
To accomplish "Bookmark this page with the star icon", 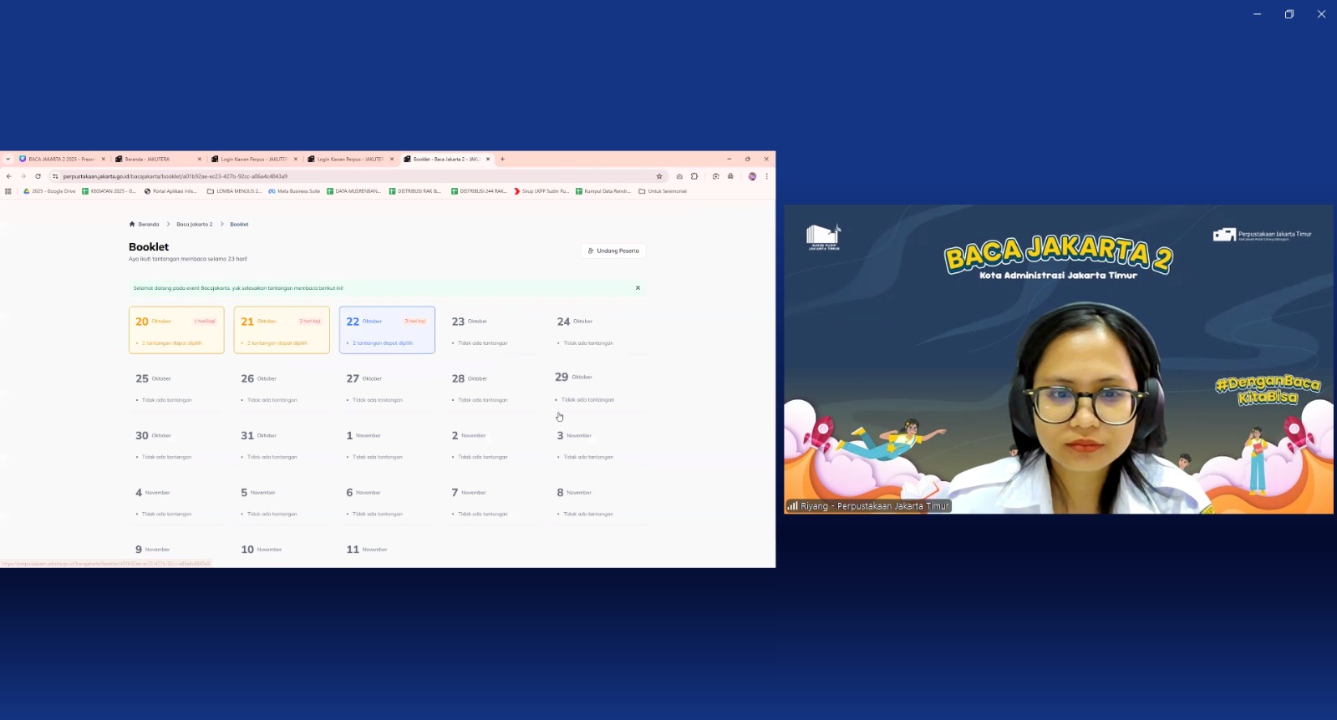I will pyautogui.click(x=659, y=176).
